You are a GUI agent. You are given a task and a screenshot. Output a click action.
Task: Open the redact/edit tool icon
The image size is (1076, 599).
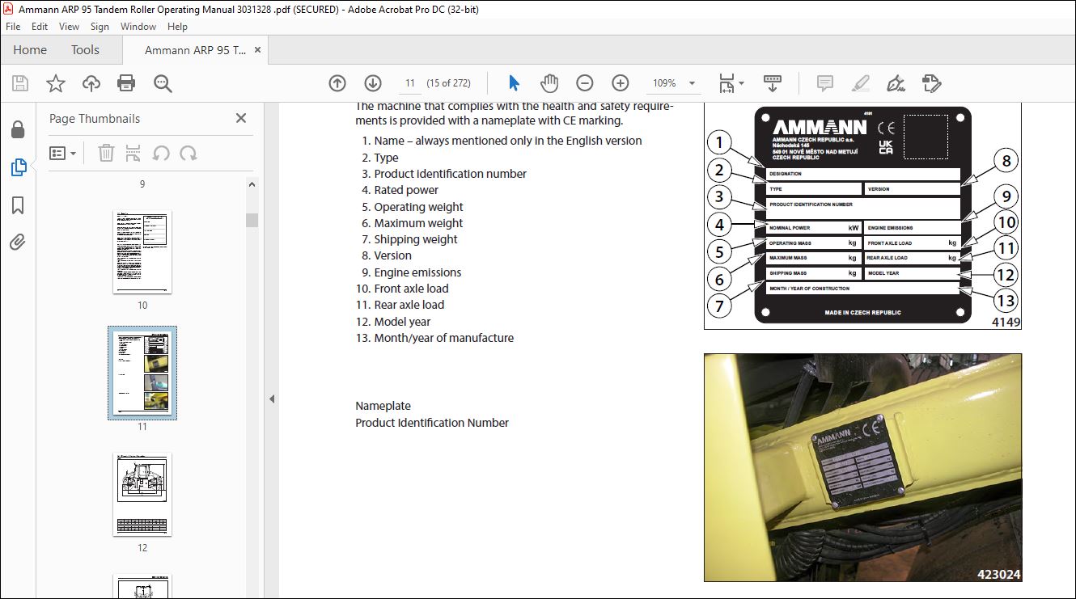click(931, 83)
